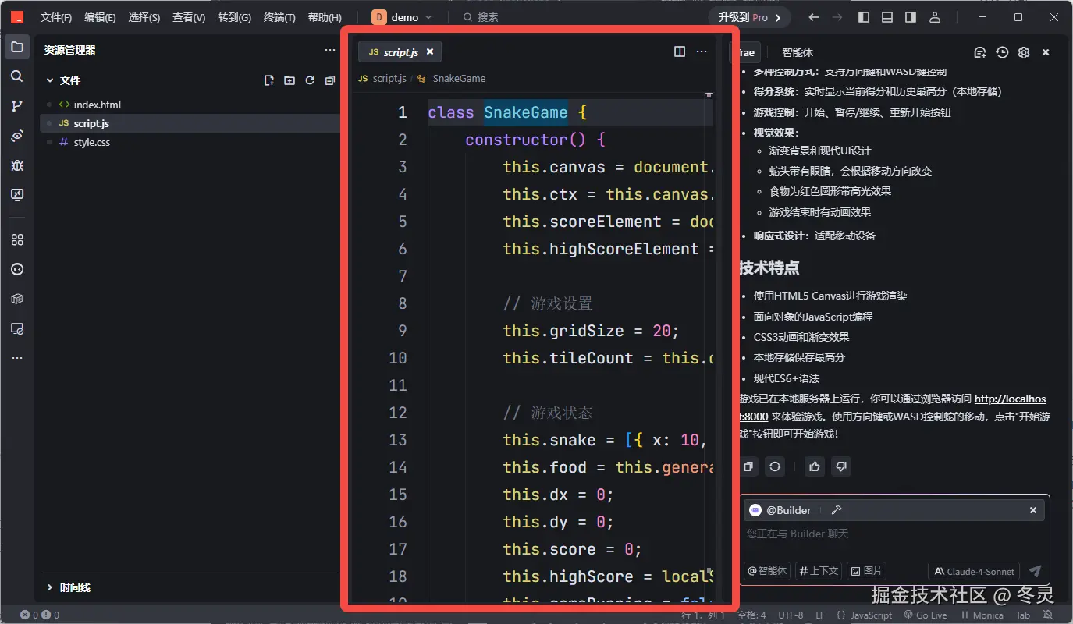The width and height of the screenshot is (1073, 624).
Task: Click the hammer tools icon beside @Builder
Action: pyautogui.click(x=837, y=510)
